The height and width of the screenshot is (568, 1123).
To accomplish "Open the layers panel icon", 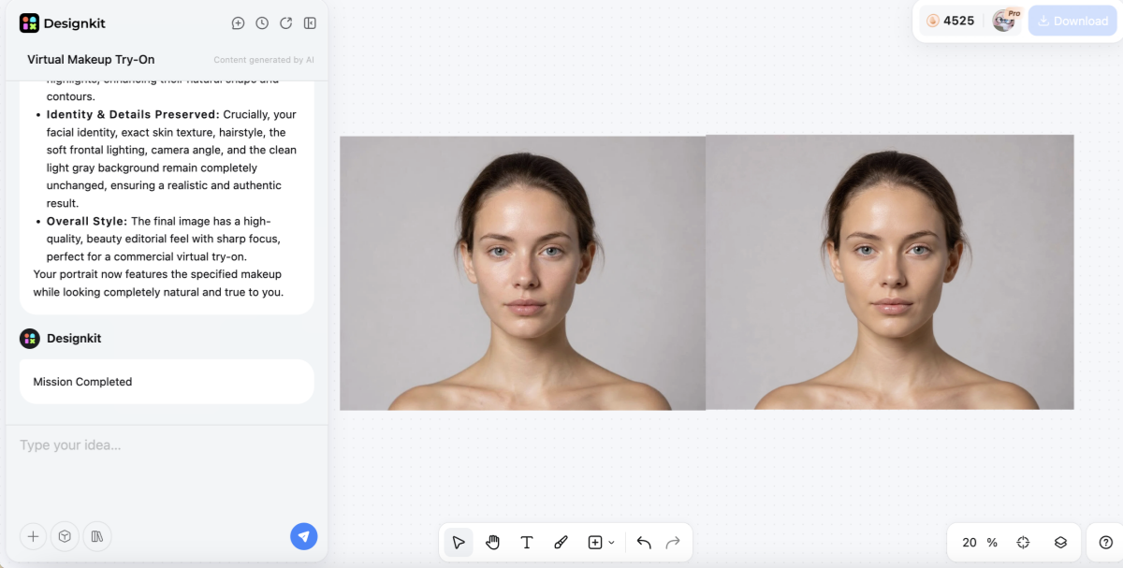I will [x=1060, y=543].
